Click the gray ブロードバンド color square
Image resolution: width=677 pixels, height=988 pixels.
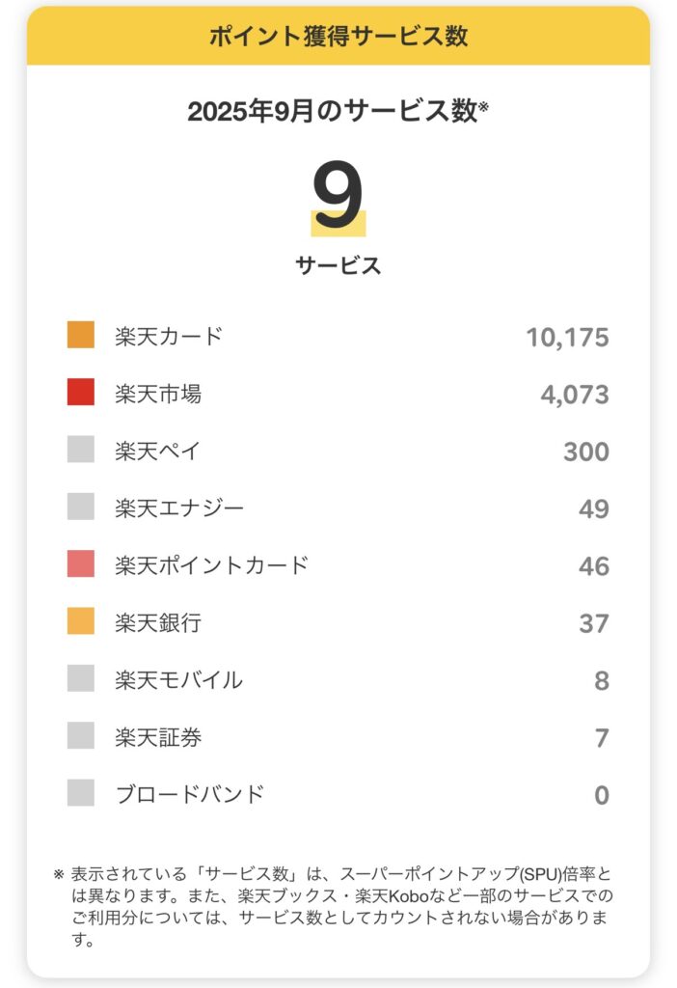81,794
